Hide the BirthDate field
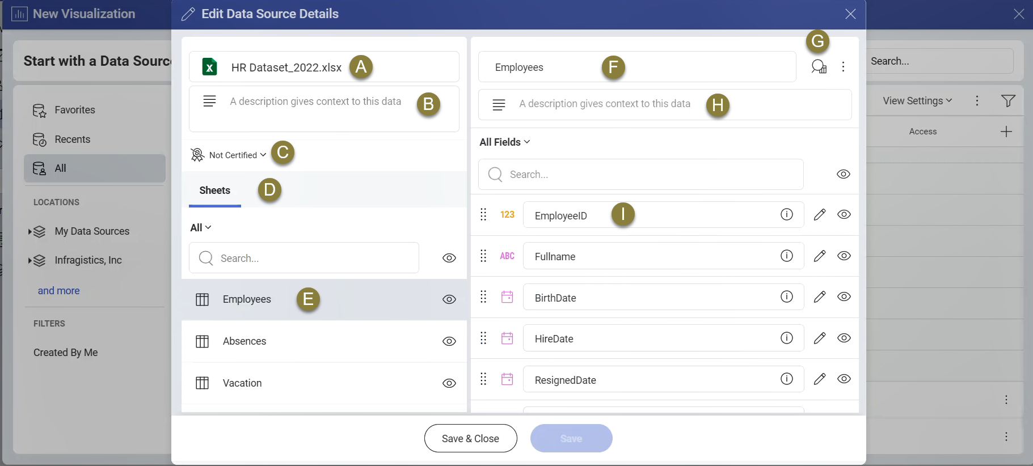This screenshot has height=466, width=1033. pos(844,296)
